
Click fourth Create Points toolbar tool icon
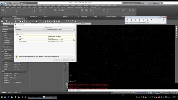(x=140, y=20)
